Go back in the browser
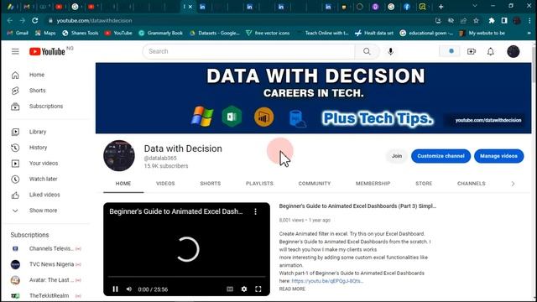 (x=9, y=20)
